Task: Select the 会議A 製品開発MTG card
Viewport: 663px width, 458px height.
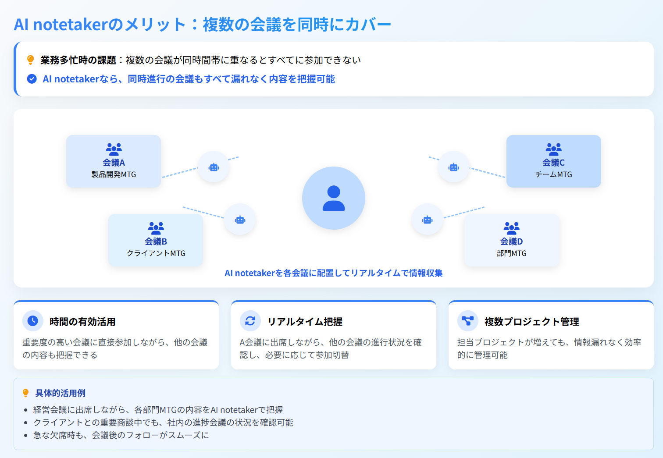Action: (114, 161)
